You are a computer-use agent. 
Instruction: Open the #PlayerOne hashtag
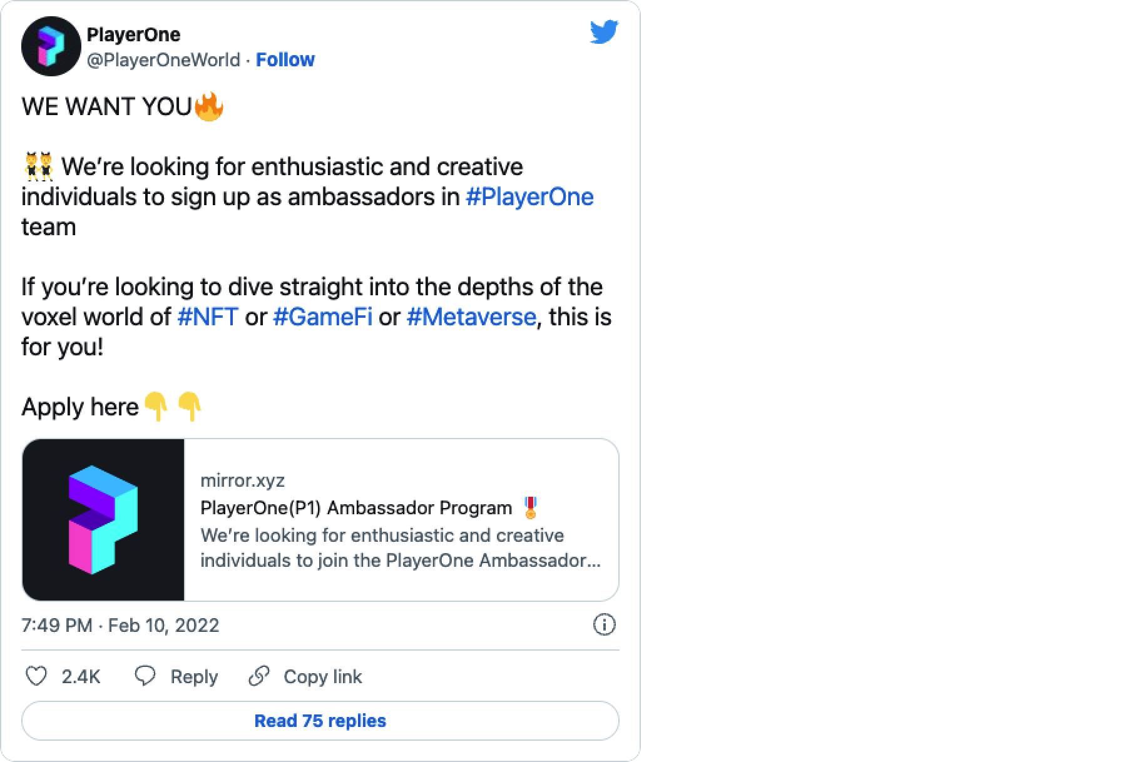click(529, 196)
